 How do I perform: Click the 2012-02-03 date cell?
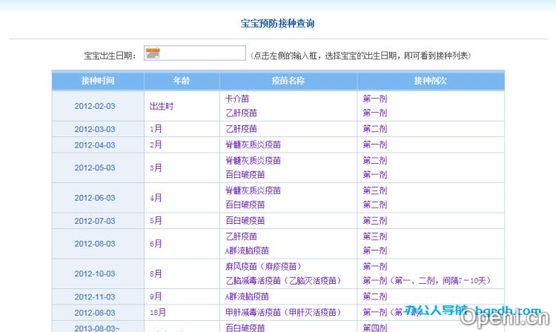tap(95, 106)
